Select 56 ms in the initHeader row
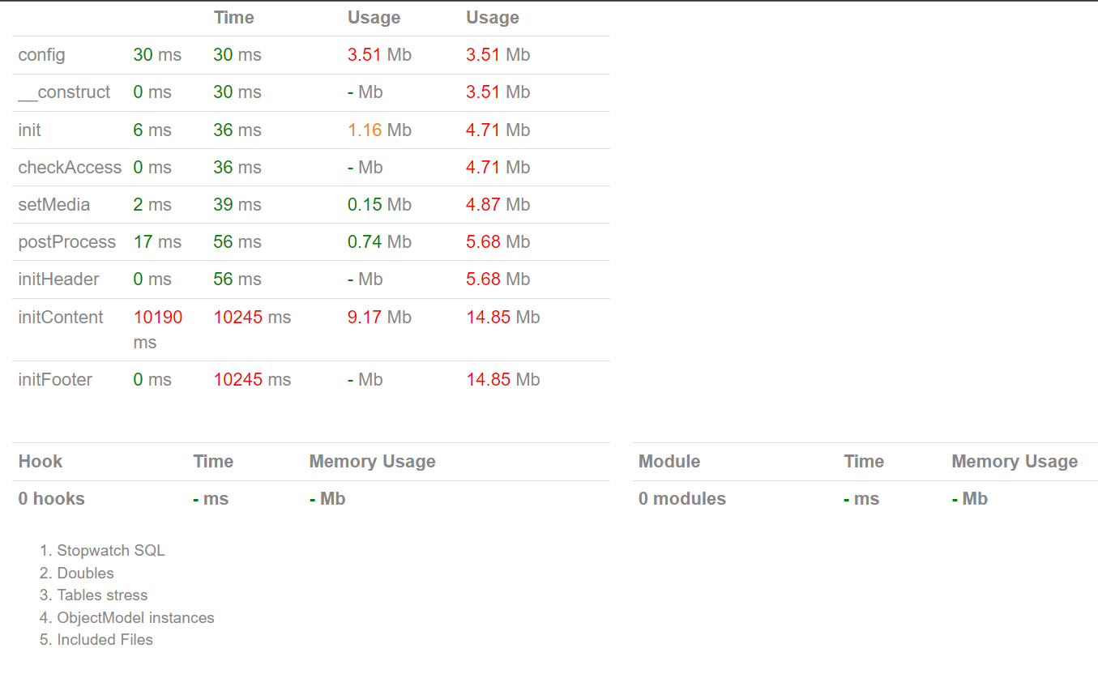This screenshot has width=1098, height=674. tap(237, 279)
